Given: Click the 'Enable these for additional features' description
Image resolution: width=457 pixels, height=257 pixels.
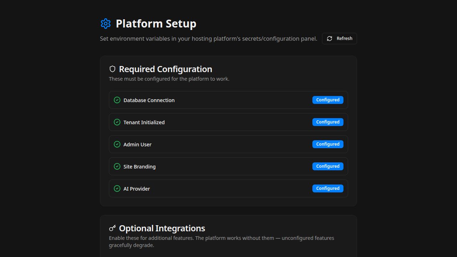Looking at the screenshot, I should coord(221,242).
